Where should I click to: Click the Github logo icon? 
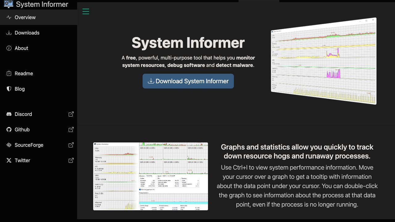tap(9, 129)
